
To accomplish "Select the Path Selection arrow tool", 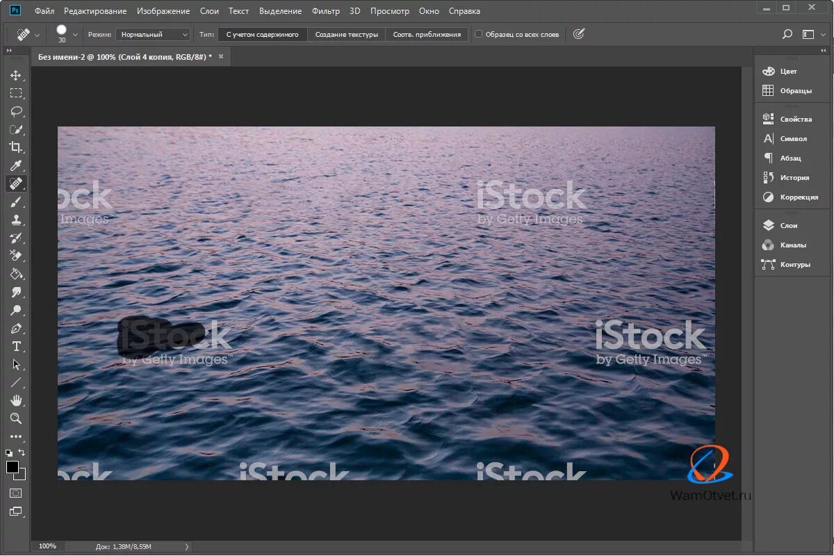I will [16, 364].
